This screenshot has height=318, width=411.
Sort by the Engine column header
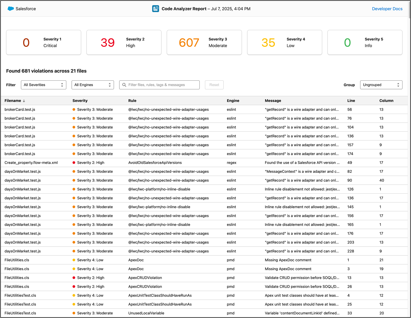pos(233,101)
